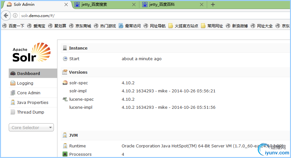The height and width of the screenshot is (158, 291).
Task: Click the 常用网址 bookmark folder icon
Action: click(203, 26)
